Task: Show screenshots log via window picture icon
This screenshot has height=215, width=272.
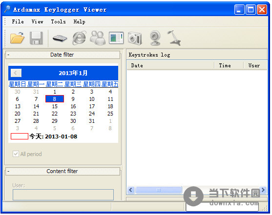Action: [x=116, y=38]
